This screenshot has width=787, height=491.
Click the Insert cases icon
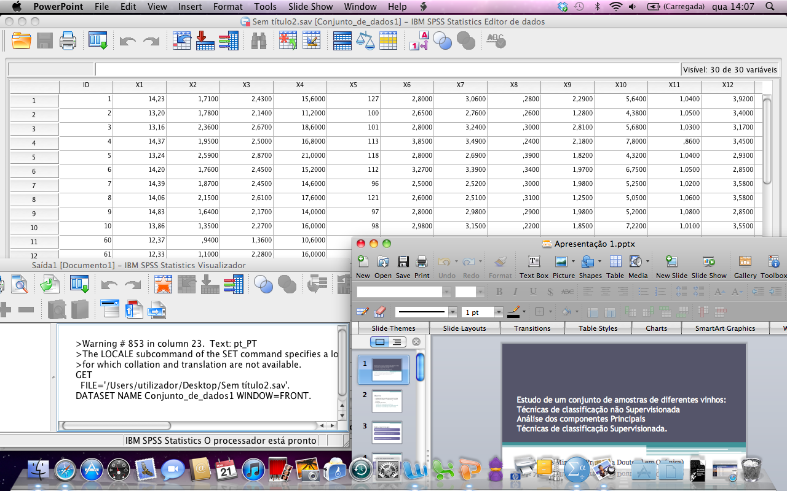tap(288, 41)
